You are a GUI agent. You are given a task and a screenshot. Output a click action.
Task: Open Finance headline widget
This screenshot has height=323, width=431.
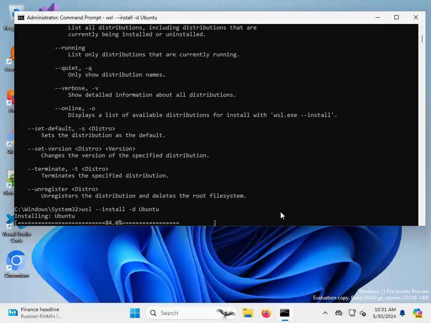click(x=34, y=313)
